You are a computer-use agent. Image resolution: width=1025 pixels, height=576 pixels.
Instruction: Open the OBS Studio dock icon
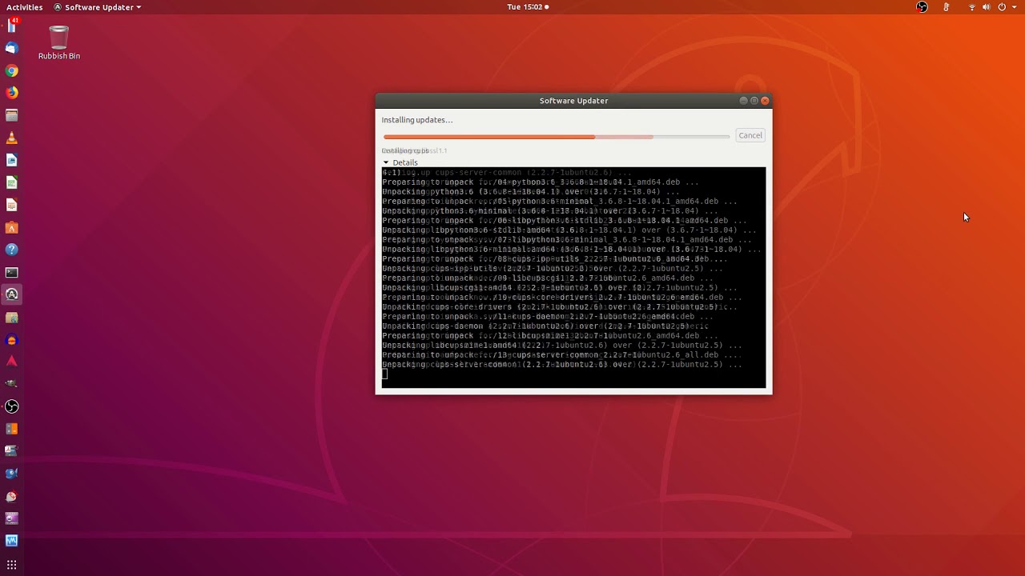point(11,406)
